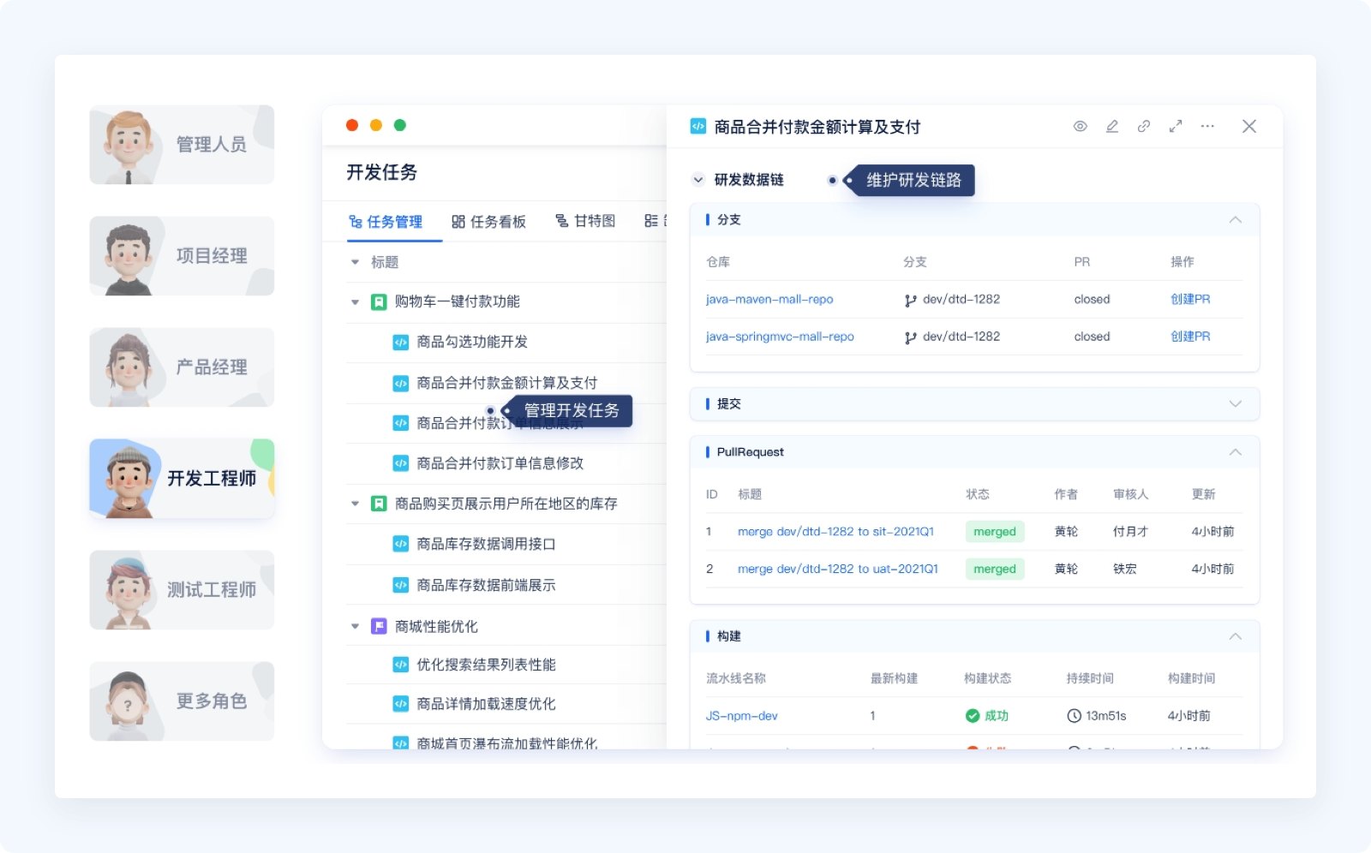1371x853 pixels.
Task: Expand detail panel with the fullscreen arrows icon
Action: 1175,127
